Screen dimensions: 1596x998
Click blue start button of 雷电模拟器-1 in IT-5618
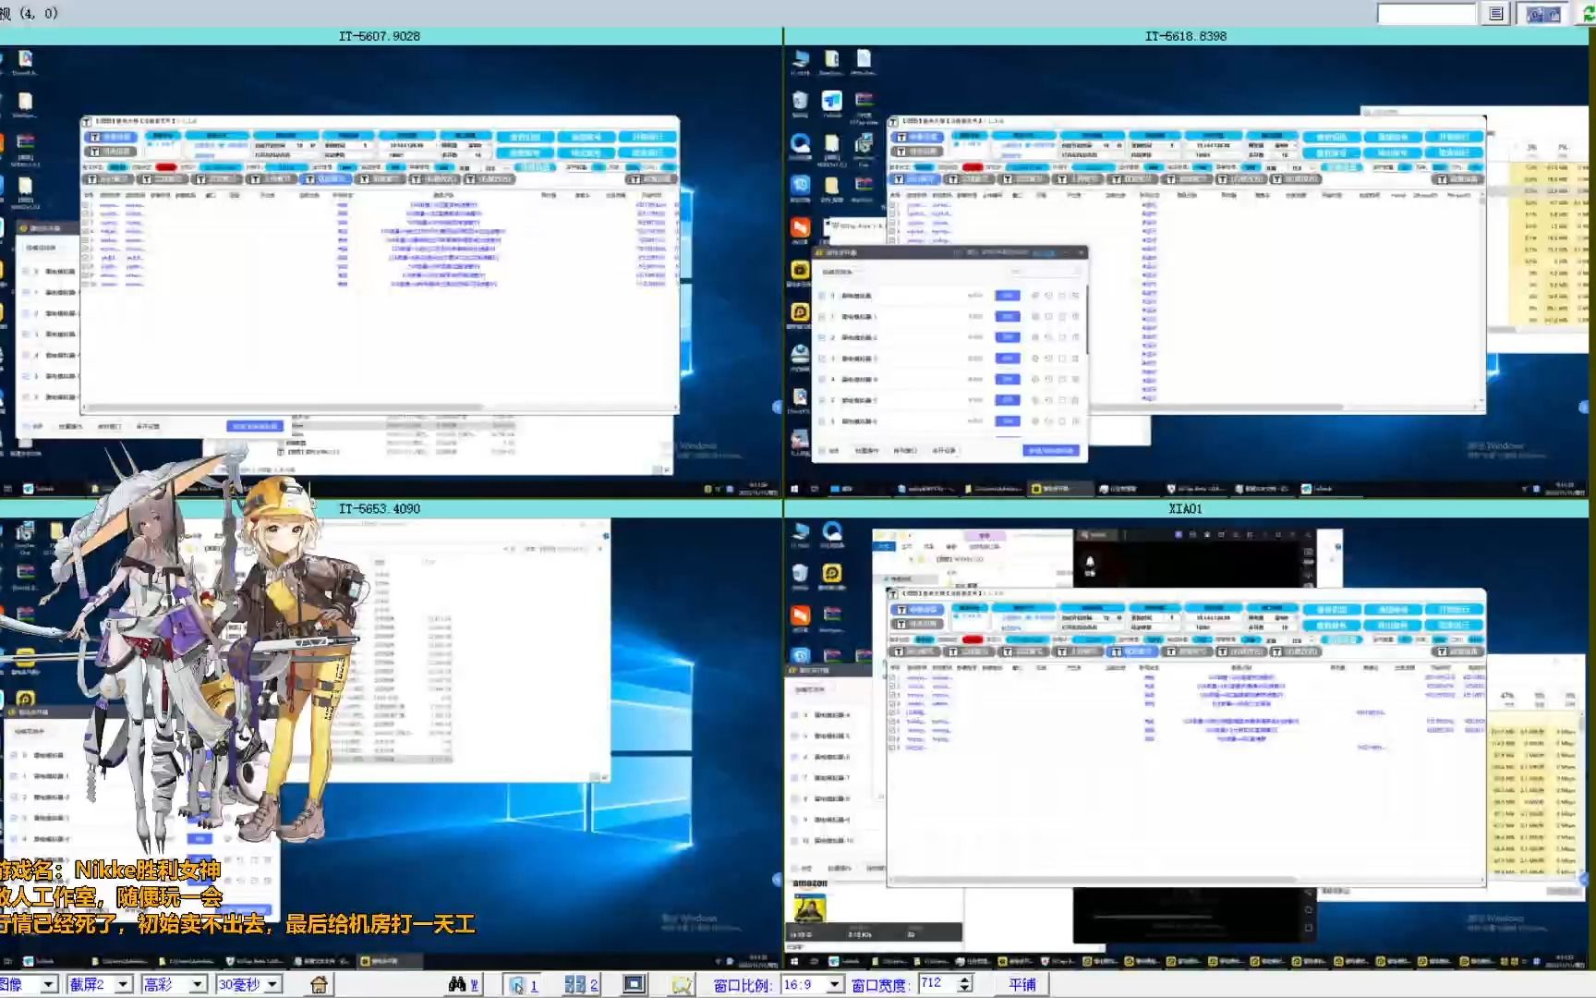1007,317
